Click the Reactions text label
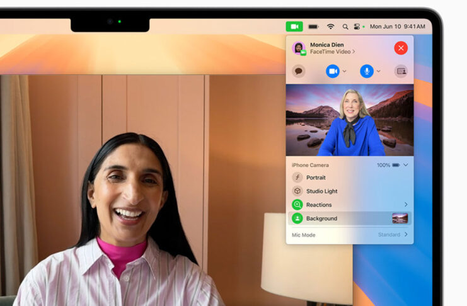 coord(319,205)
